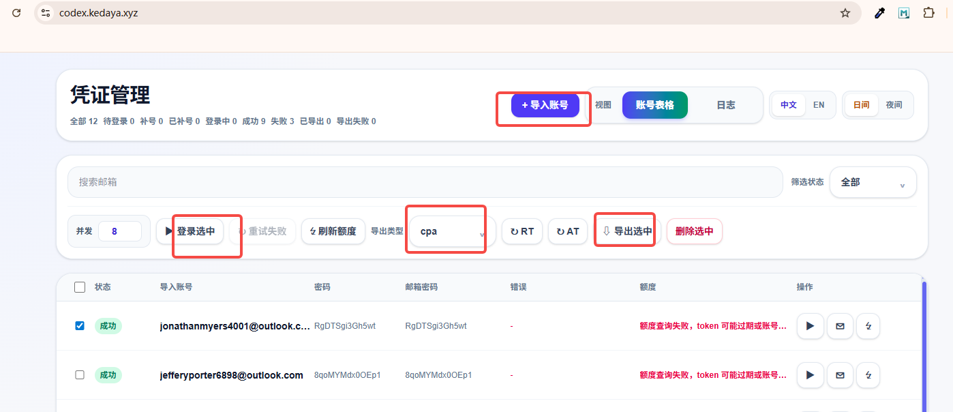This screenshot has width=953, height=412.
Task: Click the jefferyporter6898@outlook.com email cell
Action: point(232,375)
